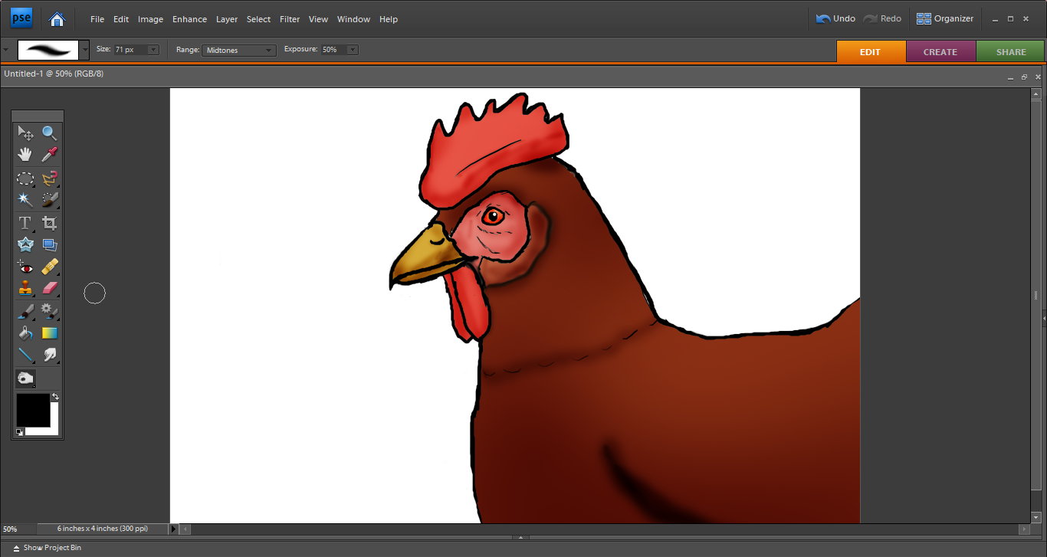
Task: Open the Range dropdown set to Midtones
Action: [238, 50]
